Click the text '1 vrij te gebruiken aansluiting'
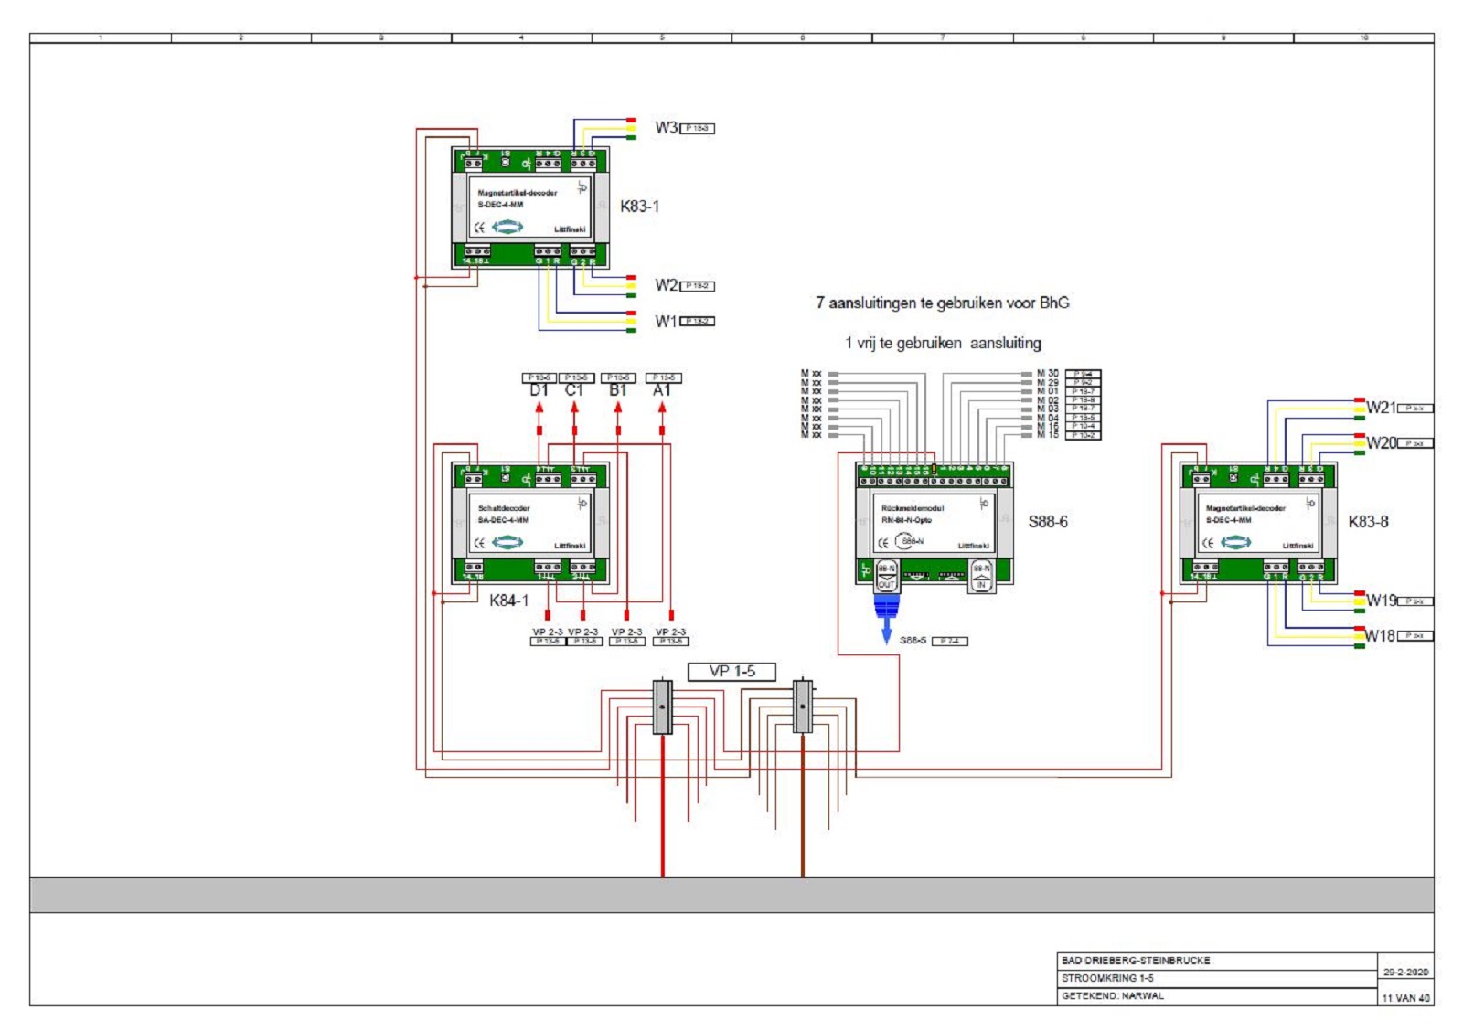Viewport: 1463px width, 1031px height. coord(943,343)
